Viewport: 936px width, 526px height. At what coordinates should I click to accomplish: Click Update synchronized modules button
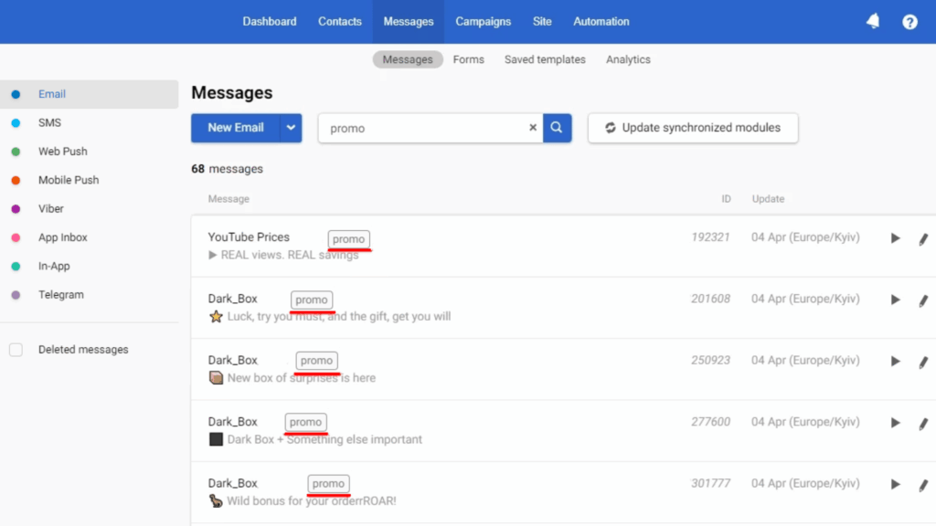(693, 128)
